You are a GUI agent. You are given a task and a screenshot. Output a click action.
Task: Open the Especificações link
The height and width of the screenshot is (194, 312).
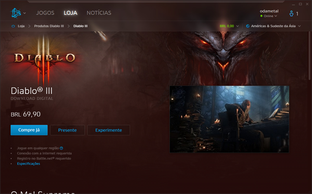(29, 164)
